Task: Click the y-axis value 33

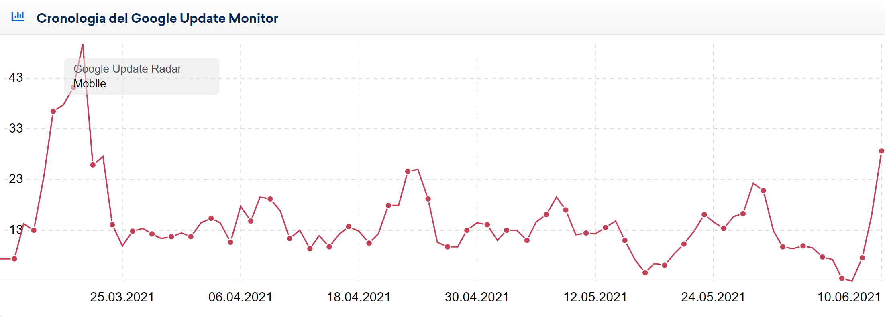Action: coord(16,128)
